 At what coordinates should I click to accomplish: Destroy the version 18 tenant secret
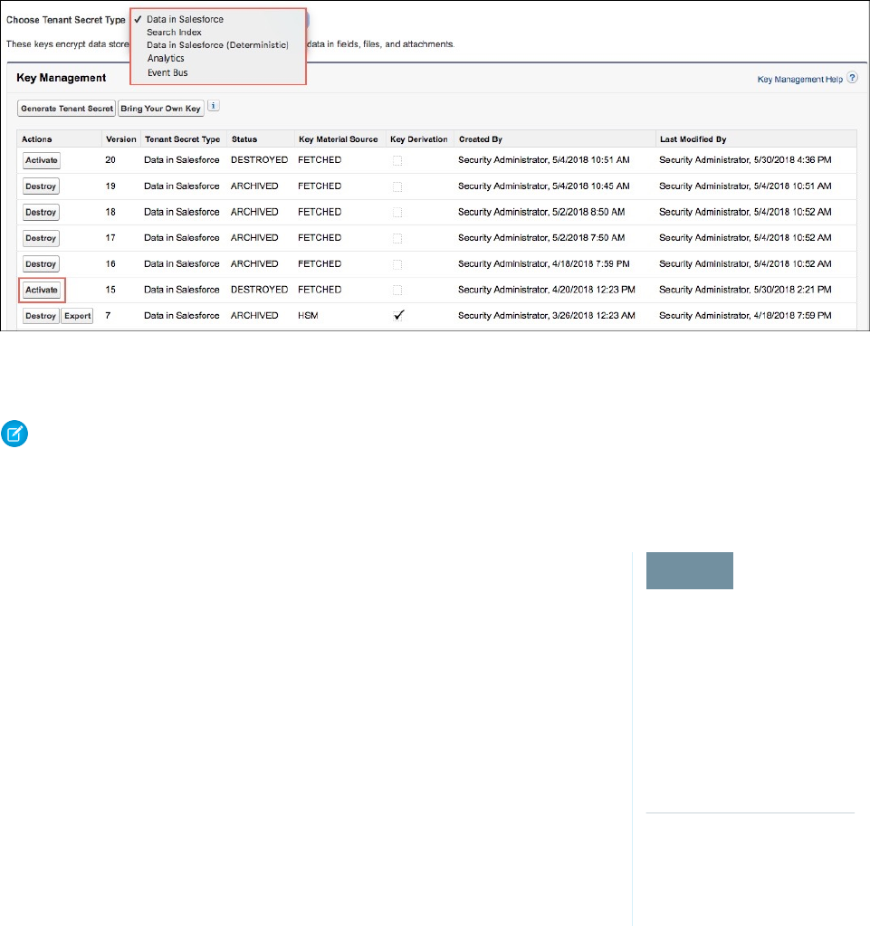(x=41, y=212)
